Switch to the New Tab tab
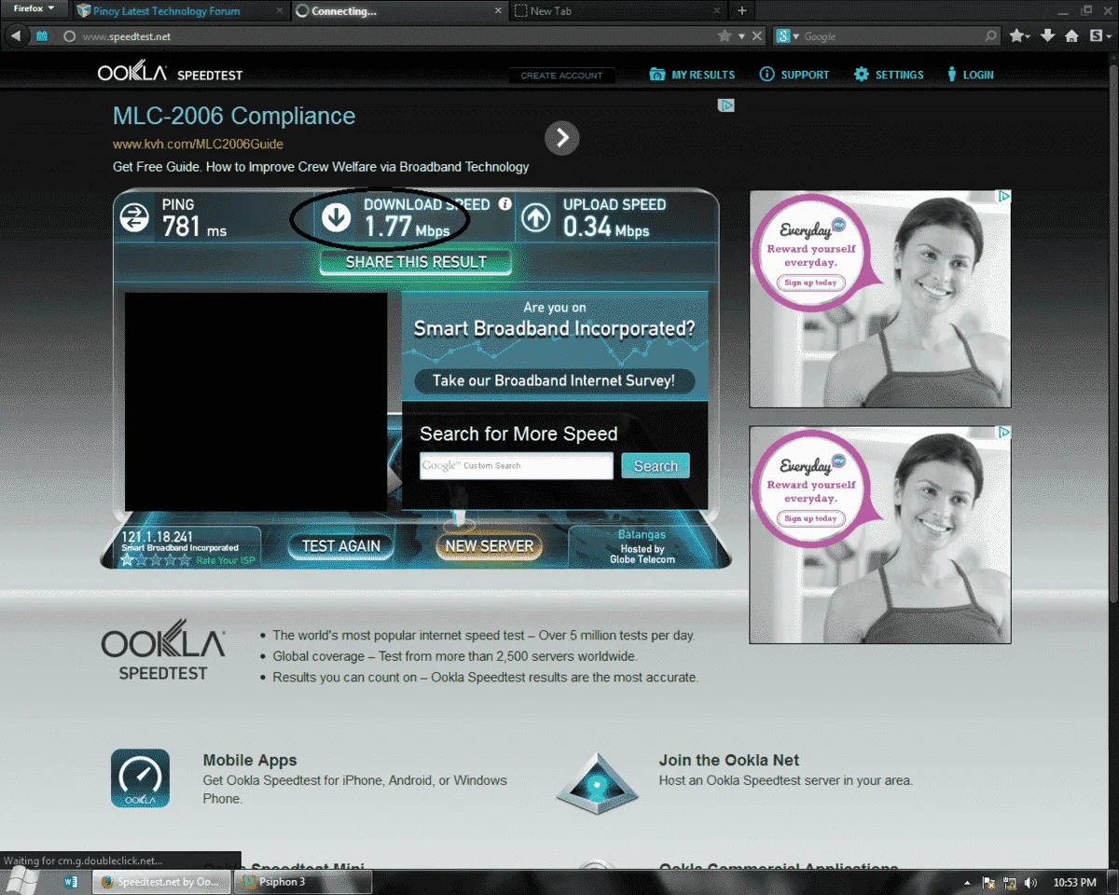Screen dimensions: 1119x895 615,11
